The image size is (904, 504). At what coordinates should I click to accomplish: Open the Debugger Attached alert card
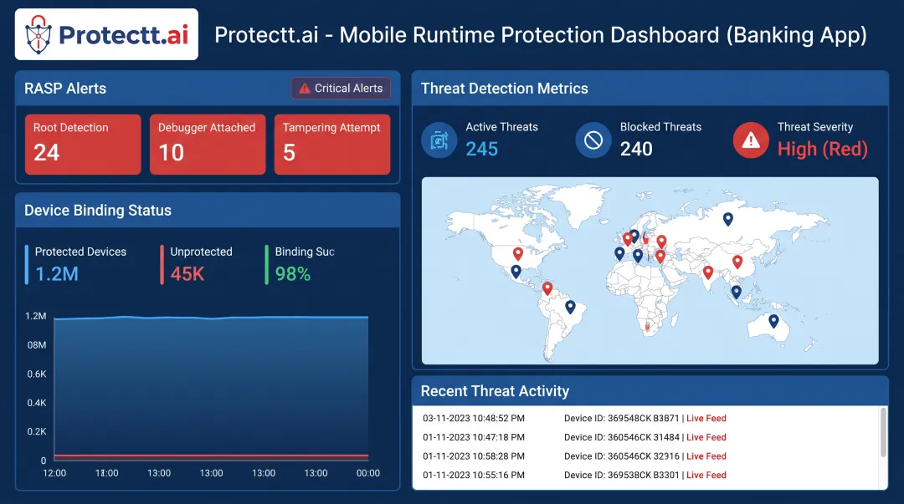tap(208, 144)
